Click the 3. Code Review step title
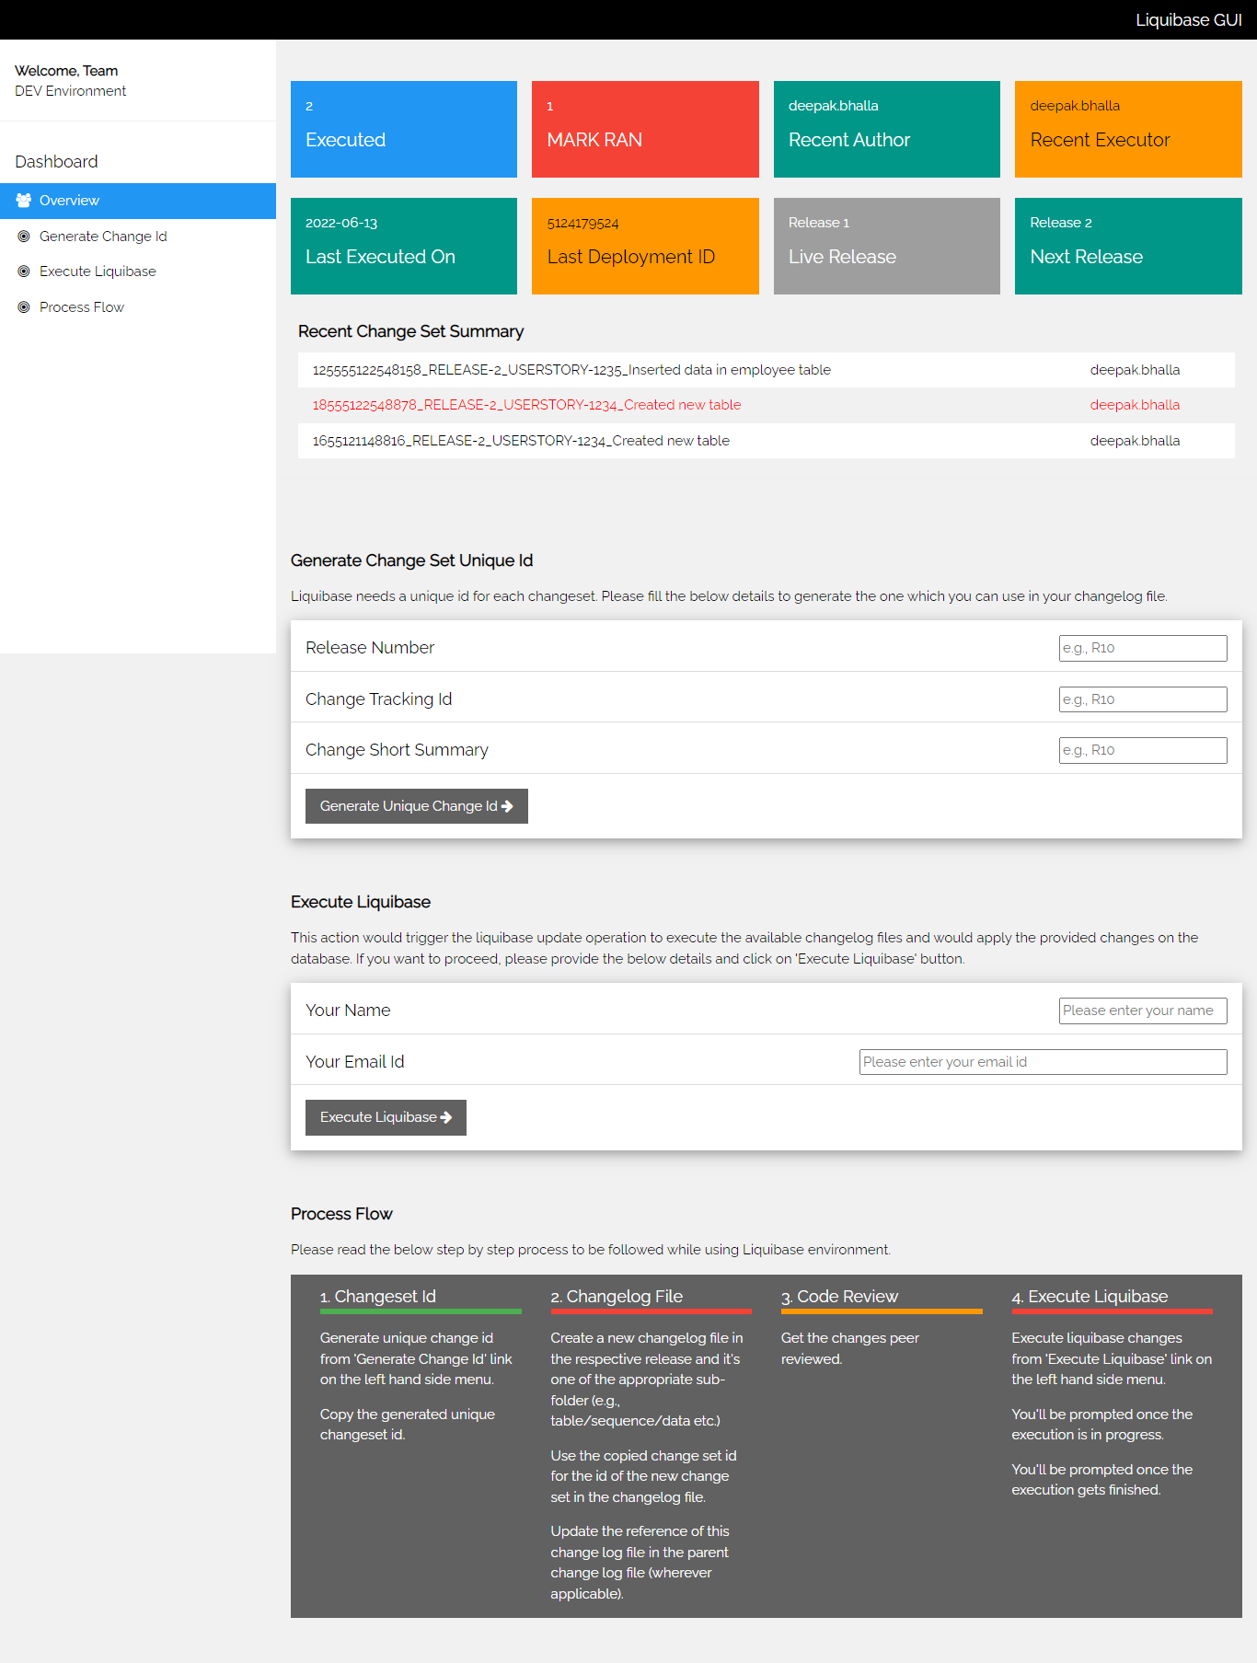1257x1663 pixels. [839, 1297]
